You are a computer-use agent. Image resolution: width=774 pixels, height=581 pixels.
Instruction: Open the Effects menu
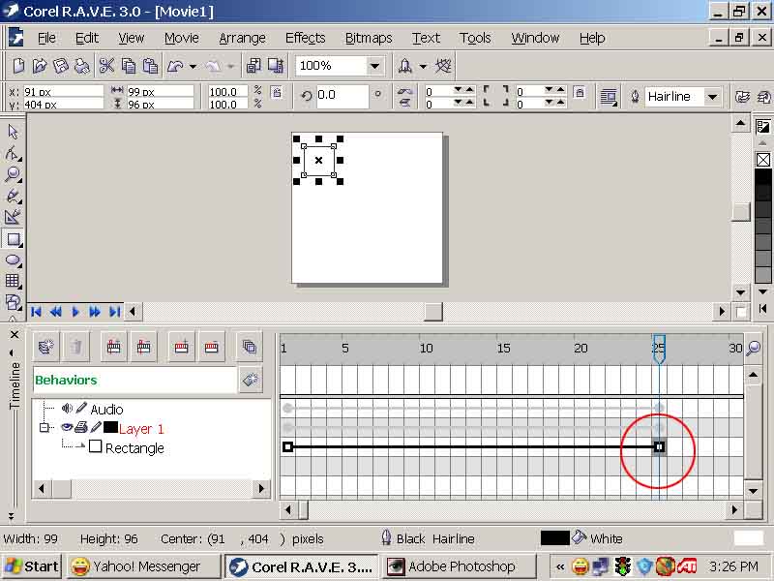305,38
